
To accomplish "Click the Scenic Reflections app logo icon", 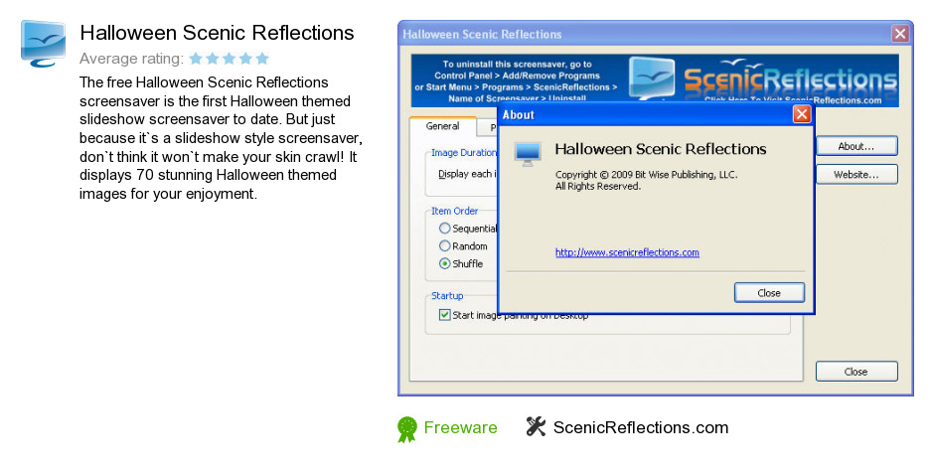I will pos(43,43).
